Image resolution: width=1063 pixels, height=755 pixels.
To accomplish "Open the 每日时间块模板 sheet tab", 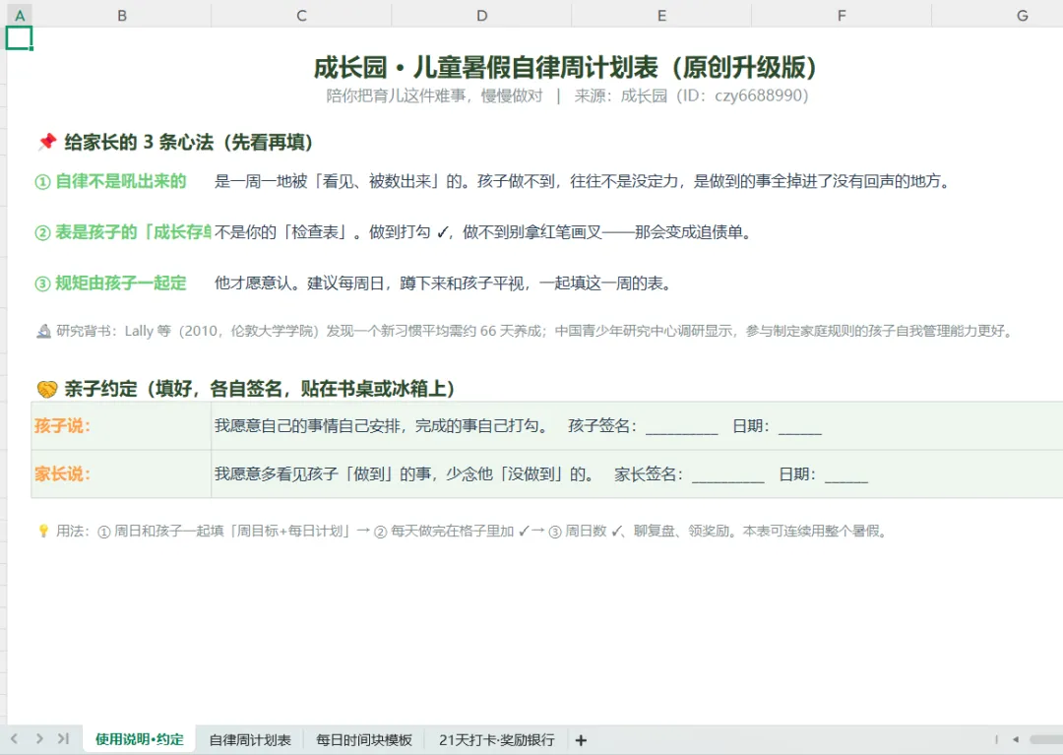I will [x=364, y=739].
